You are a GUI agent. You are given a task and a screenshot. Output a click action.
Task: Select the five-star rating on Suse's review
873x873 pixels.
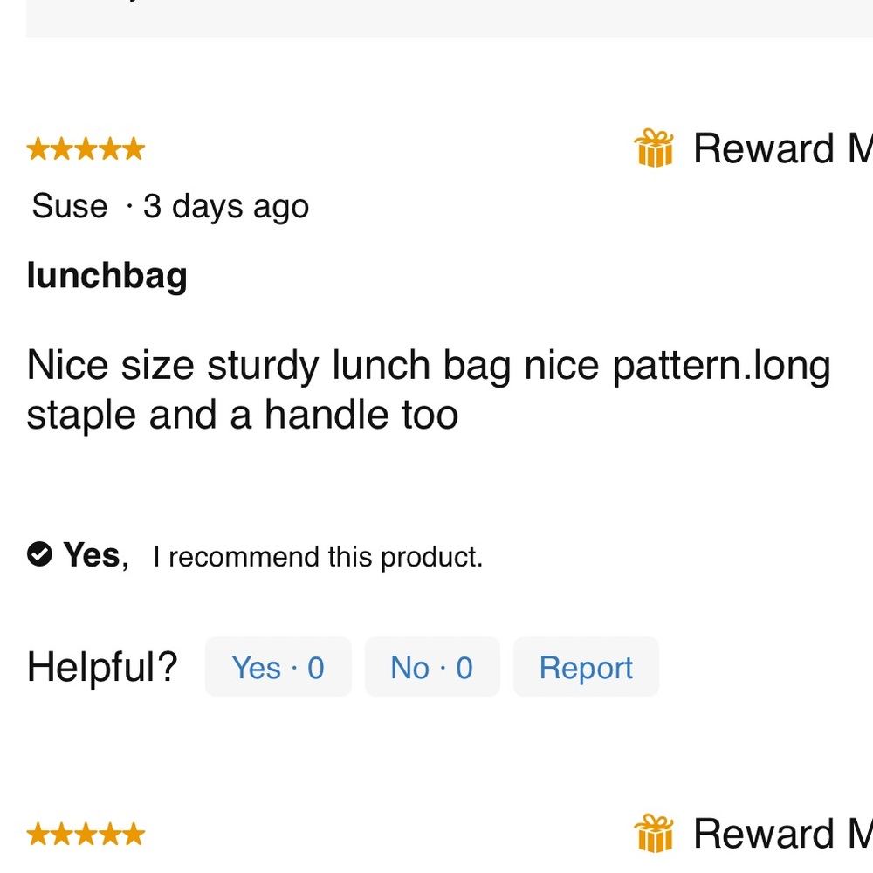pos(85,148)
